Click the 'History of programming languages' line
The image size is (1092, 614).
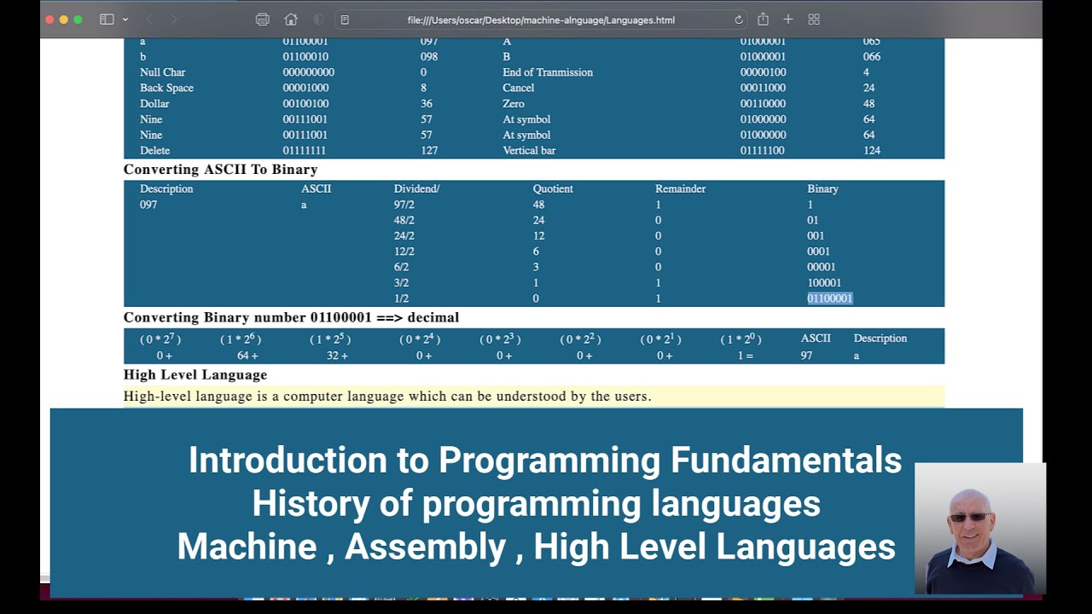pos(536,503)
